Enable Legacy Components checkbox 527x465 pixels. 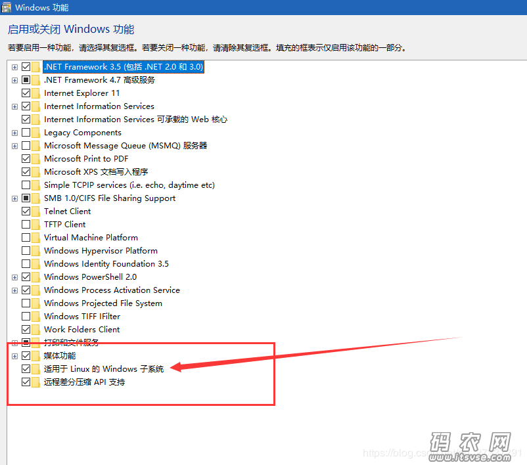pos(26,133)
